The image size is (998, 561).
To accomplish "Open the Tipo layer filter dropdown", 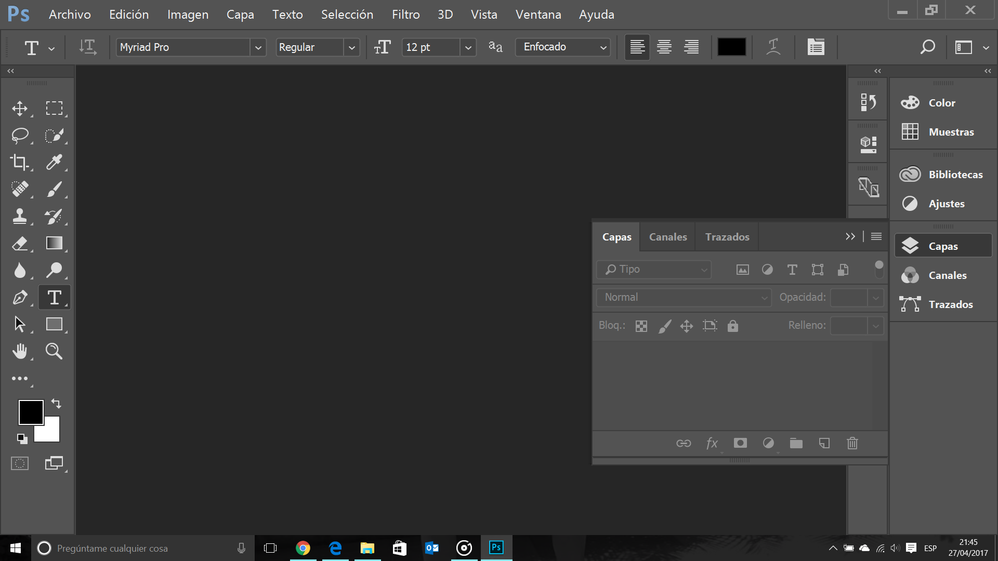I will coord(654,270).
